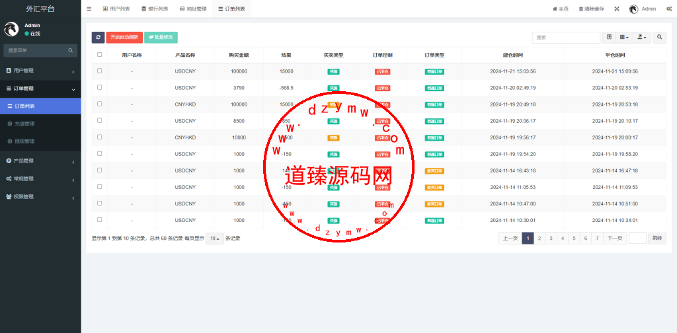Open the columns grid dropdown
Viewport: 677px width, 333px height.
click(624, 38)
